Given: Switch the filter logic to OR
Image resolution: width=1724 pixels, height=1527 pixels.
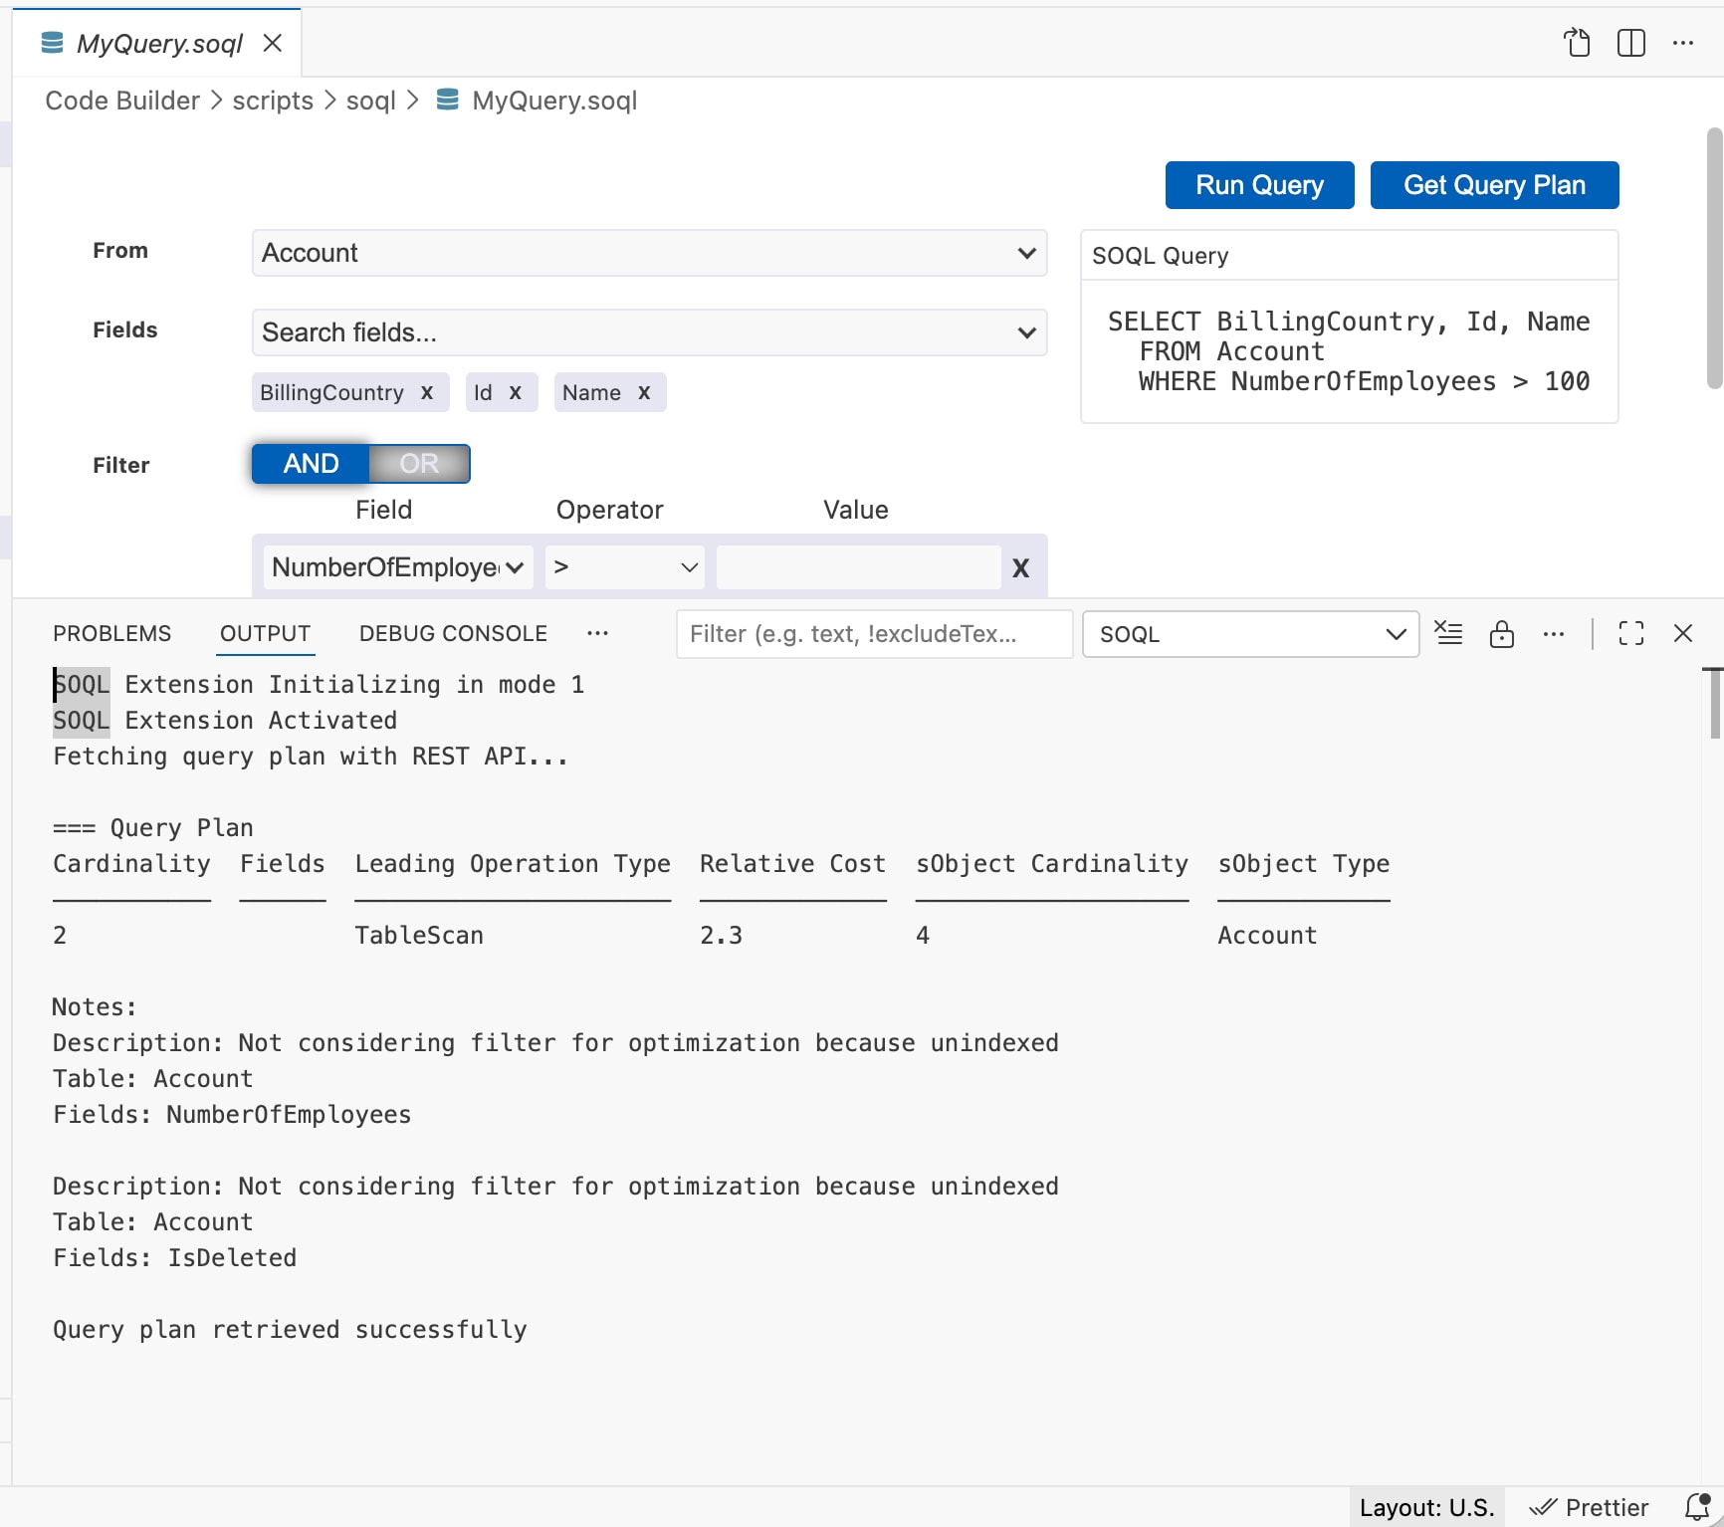Looking at the screenshot, I should (418, 463).
